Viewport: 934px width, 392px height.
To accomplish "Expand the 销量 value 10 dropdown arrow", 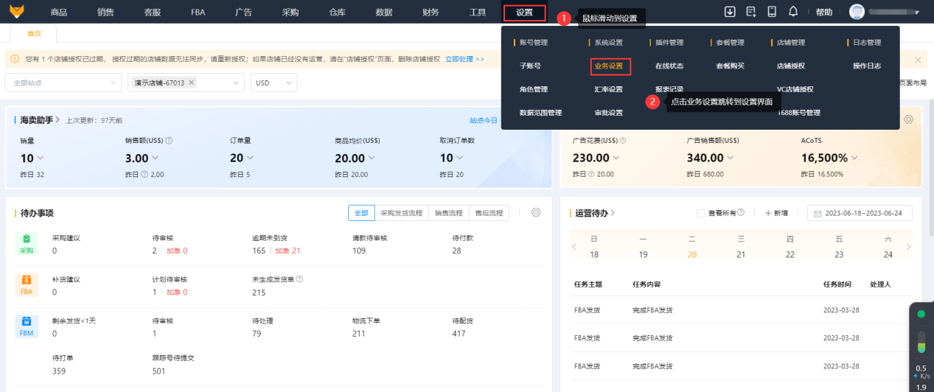I will tap(41, 158).
